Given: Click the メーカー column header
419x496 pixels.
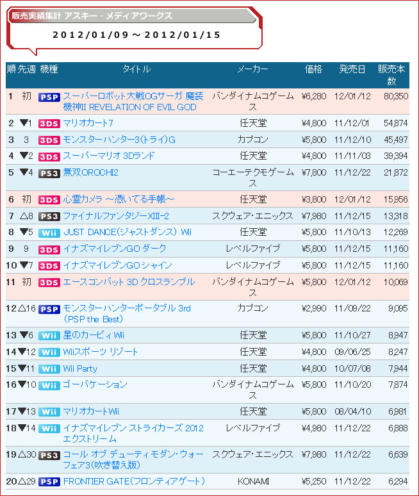Looking at the screenshot, I should pos(252,69).
